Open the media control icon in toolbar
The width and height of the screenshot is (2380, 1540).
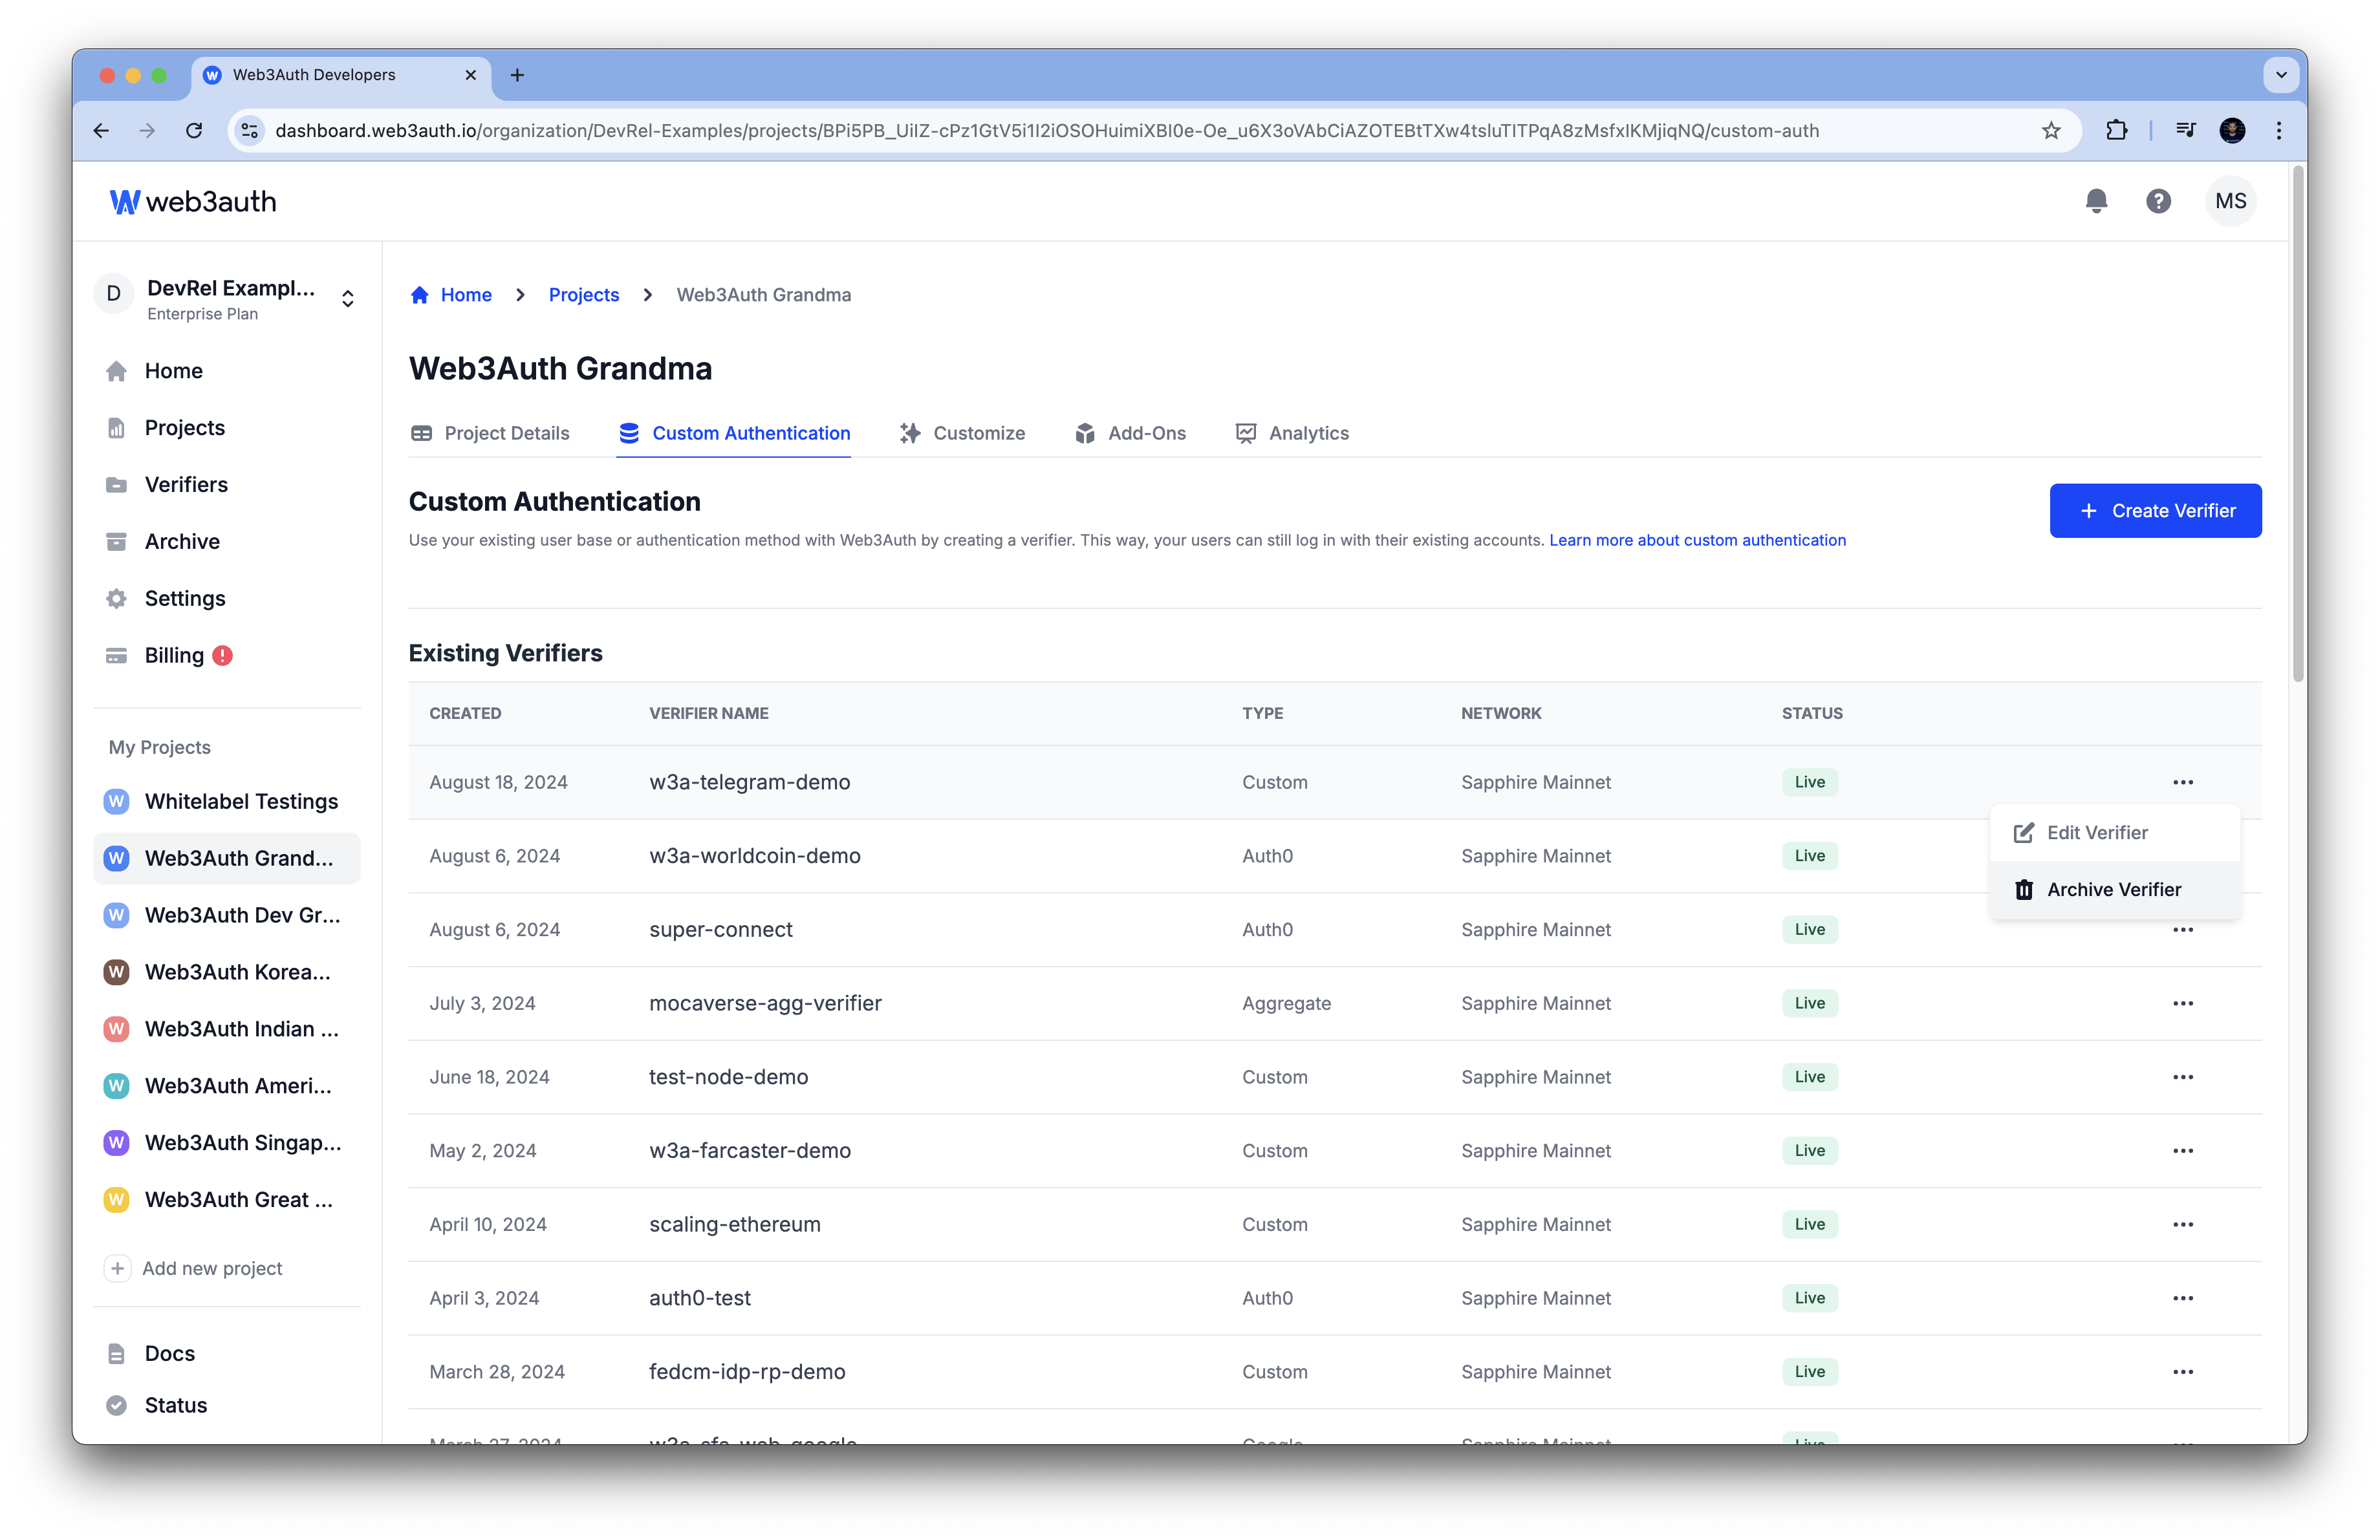pos(2185,131)
